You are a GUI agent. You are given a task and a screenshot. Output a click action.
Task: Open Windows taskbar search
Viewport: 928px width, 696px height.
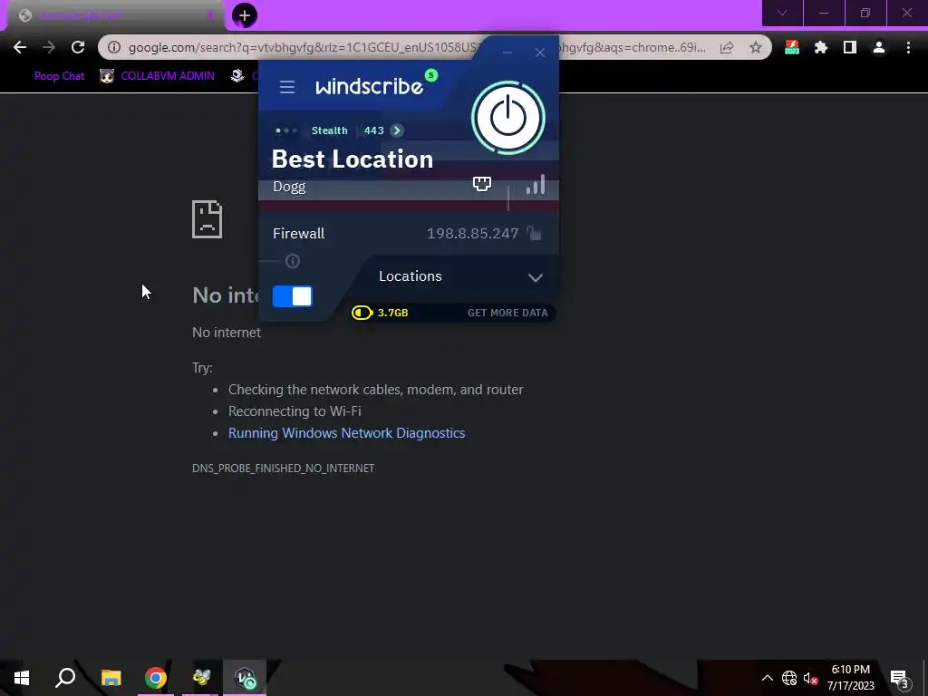coord(65,678)
